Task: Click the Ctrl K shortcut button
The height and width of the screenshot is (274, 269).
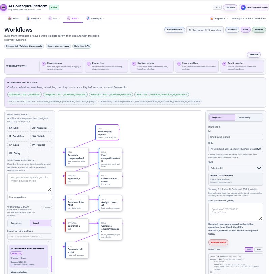Action: click(x=217, y=7)
